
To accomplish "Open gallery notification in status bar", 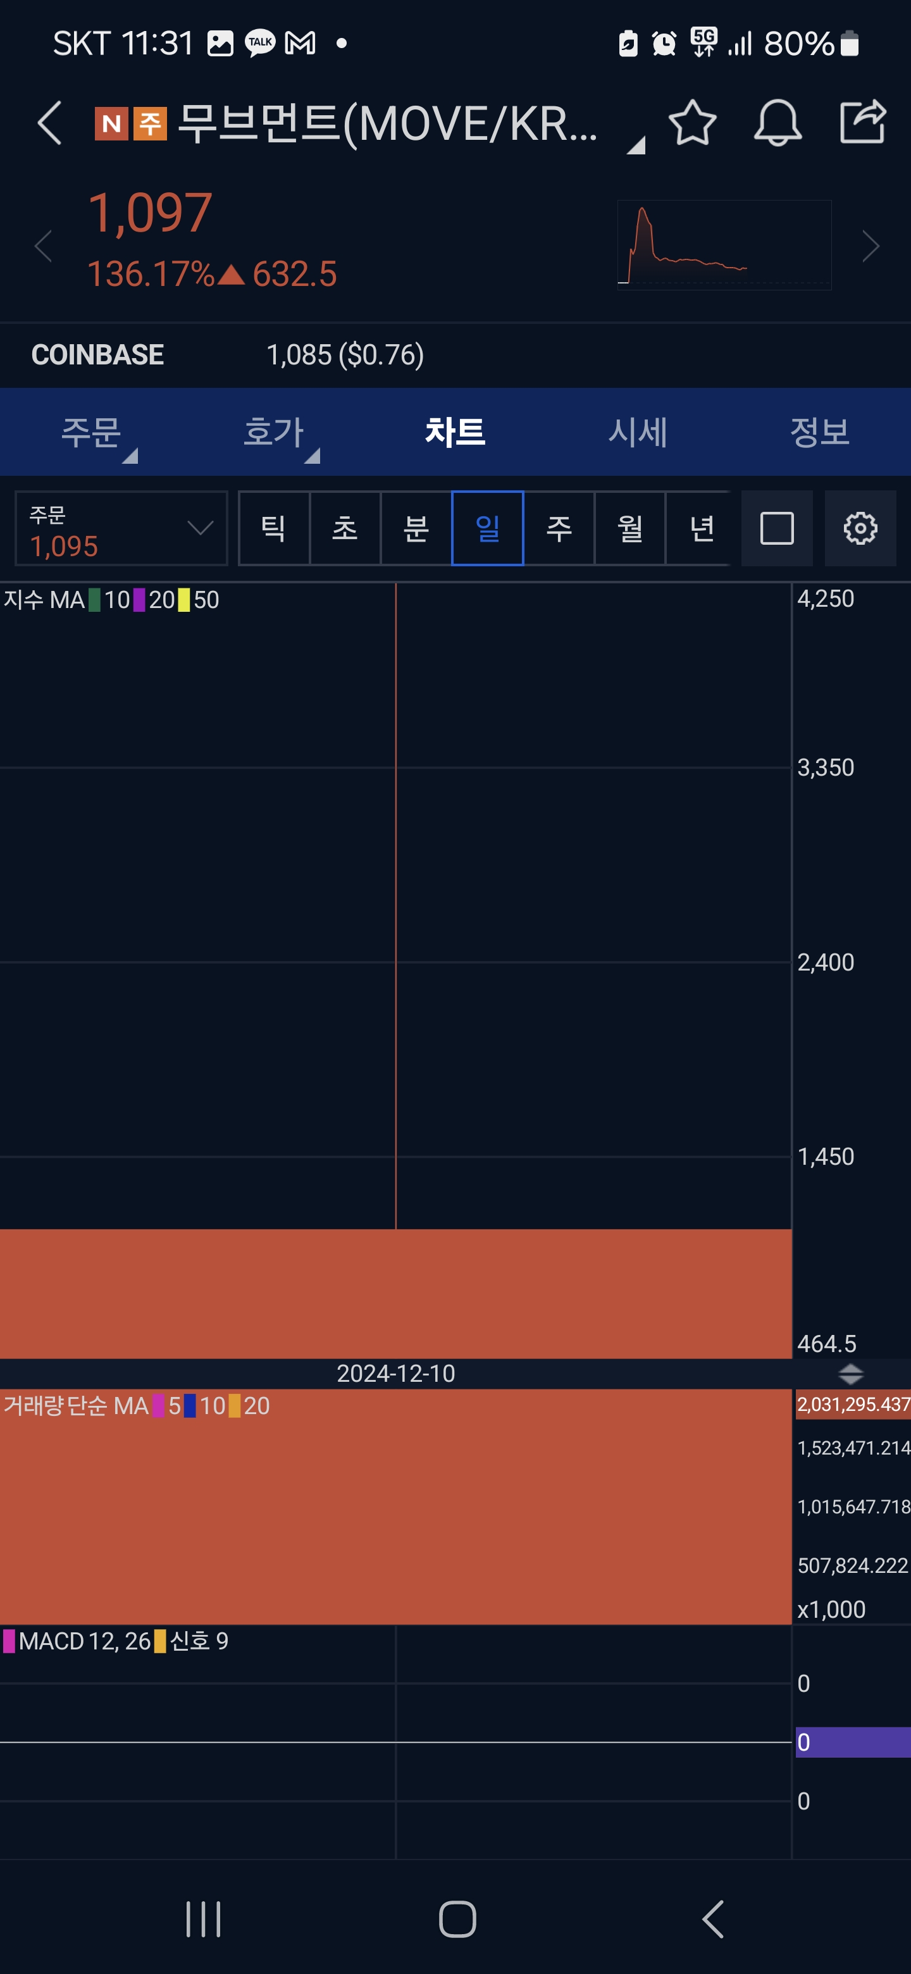I will coord(220,44).
